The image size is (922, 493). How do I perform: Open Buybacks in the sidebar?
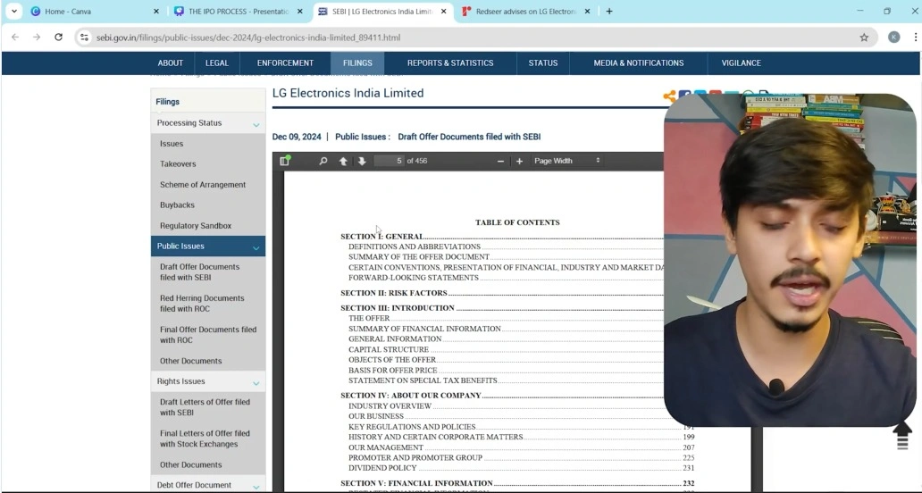pos(177,205)
